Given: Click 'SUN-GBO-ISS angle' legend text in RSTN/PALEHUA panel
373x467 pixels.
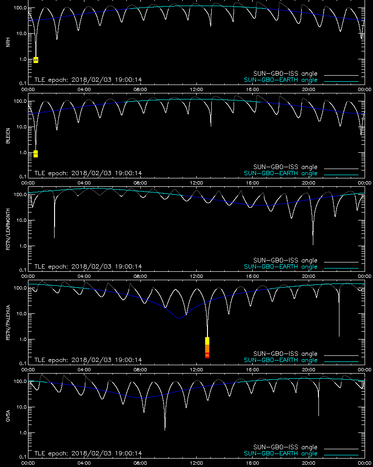Looking at the screenshot, I should pos(285,354).
